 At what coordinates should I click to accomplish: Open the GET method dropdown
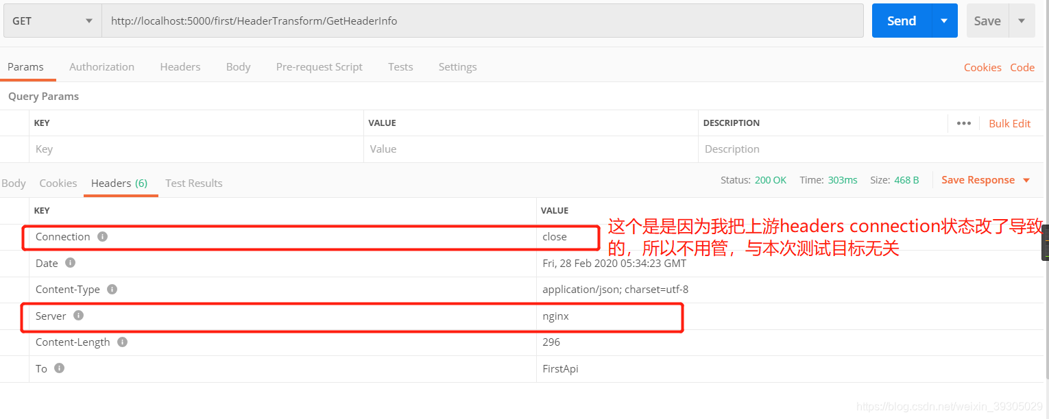[x=53, y=21]
